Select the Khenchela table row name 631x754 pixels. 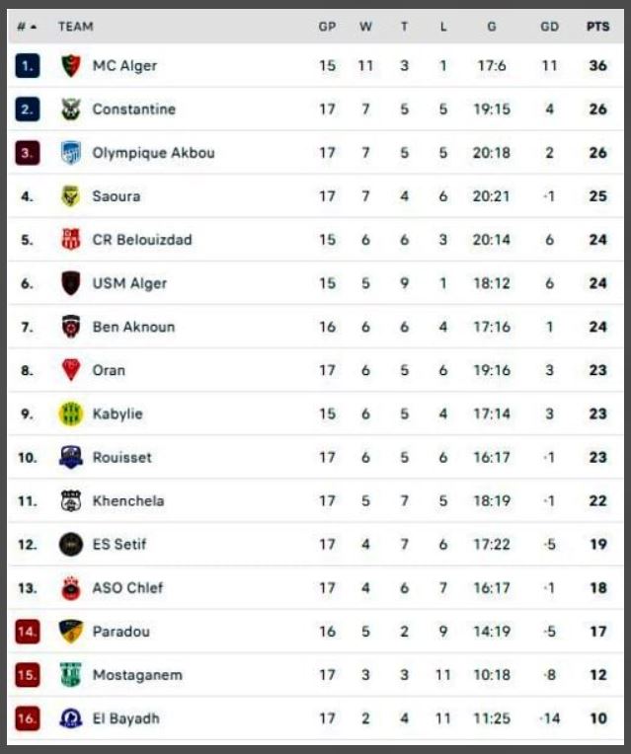pos(128,500)
